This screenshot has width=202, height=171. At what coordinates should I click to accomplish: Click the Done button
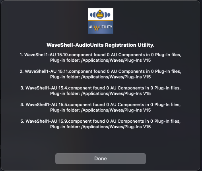101,159
